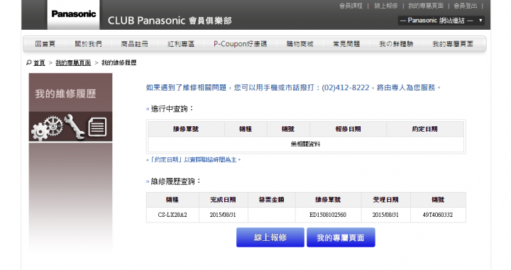Click the 無相關資料 table row
The image size is (511, 270).
(306, 144)
